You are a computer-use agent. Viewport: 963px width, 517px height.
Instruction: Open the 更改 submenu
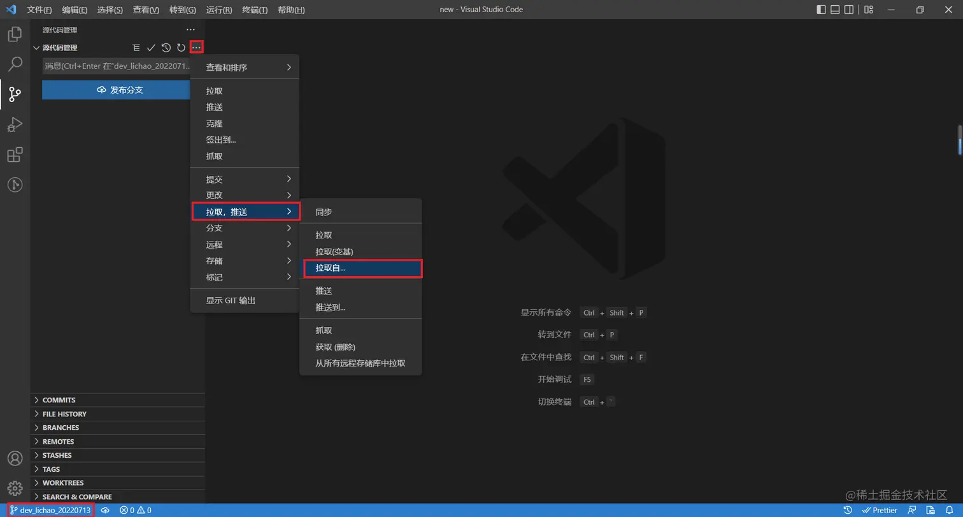pyautogui.click(x=245, y=195)
